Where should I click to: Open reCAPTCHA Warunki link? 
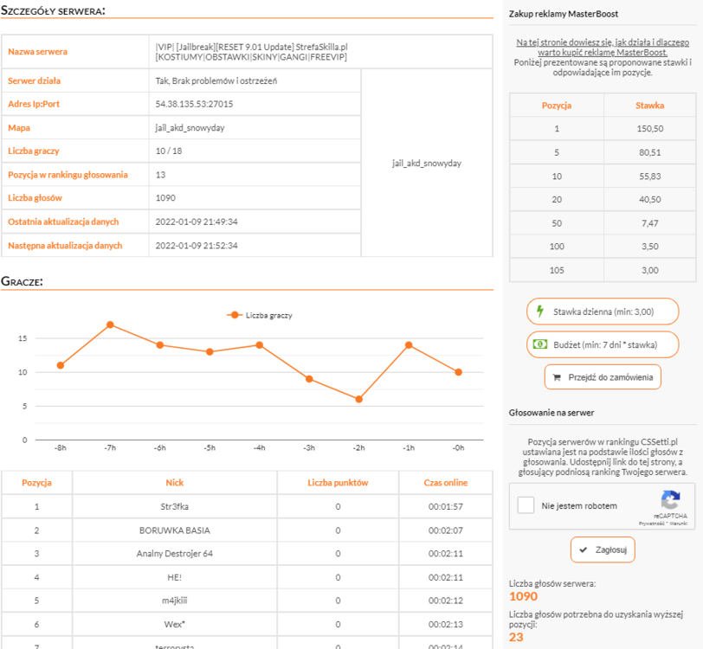tap(679, 524)
